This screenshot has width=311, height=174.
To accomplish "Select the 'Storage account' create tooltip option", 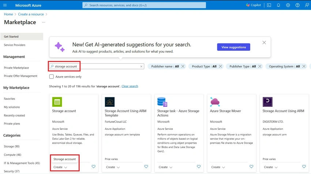I will click(x=64, y=159).
